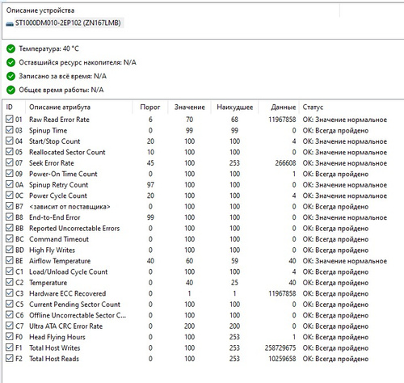This screenshot has height=383, width=404.
Task: Select the device entry ST1000DM010-2EP102 (ZN167LMB)
Action: point(65,23)
